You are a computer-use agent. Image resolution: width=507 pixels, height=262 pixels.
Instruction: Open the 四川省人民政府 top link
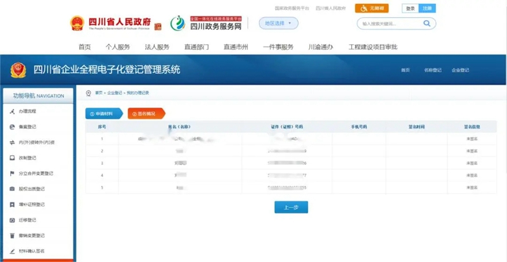[x=331, y=8]
